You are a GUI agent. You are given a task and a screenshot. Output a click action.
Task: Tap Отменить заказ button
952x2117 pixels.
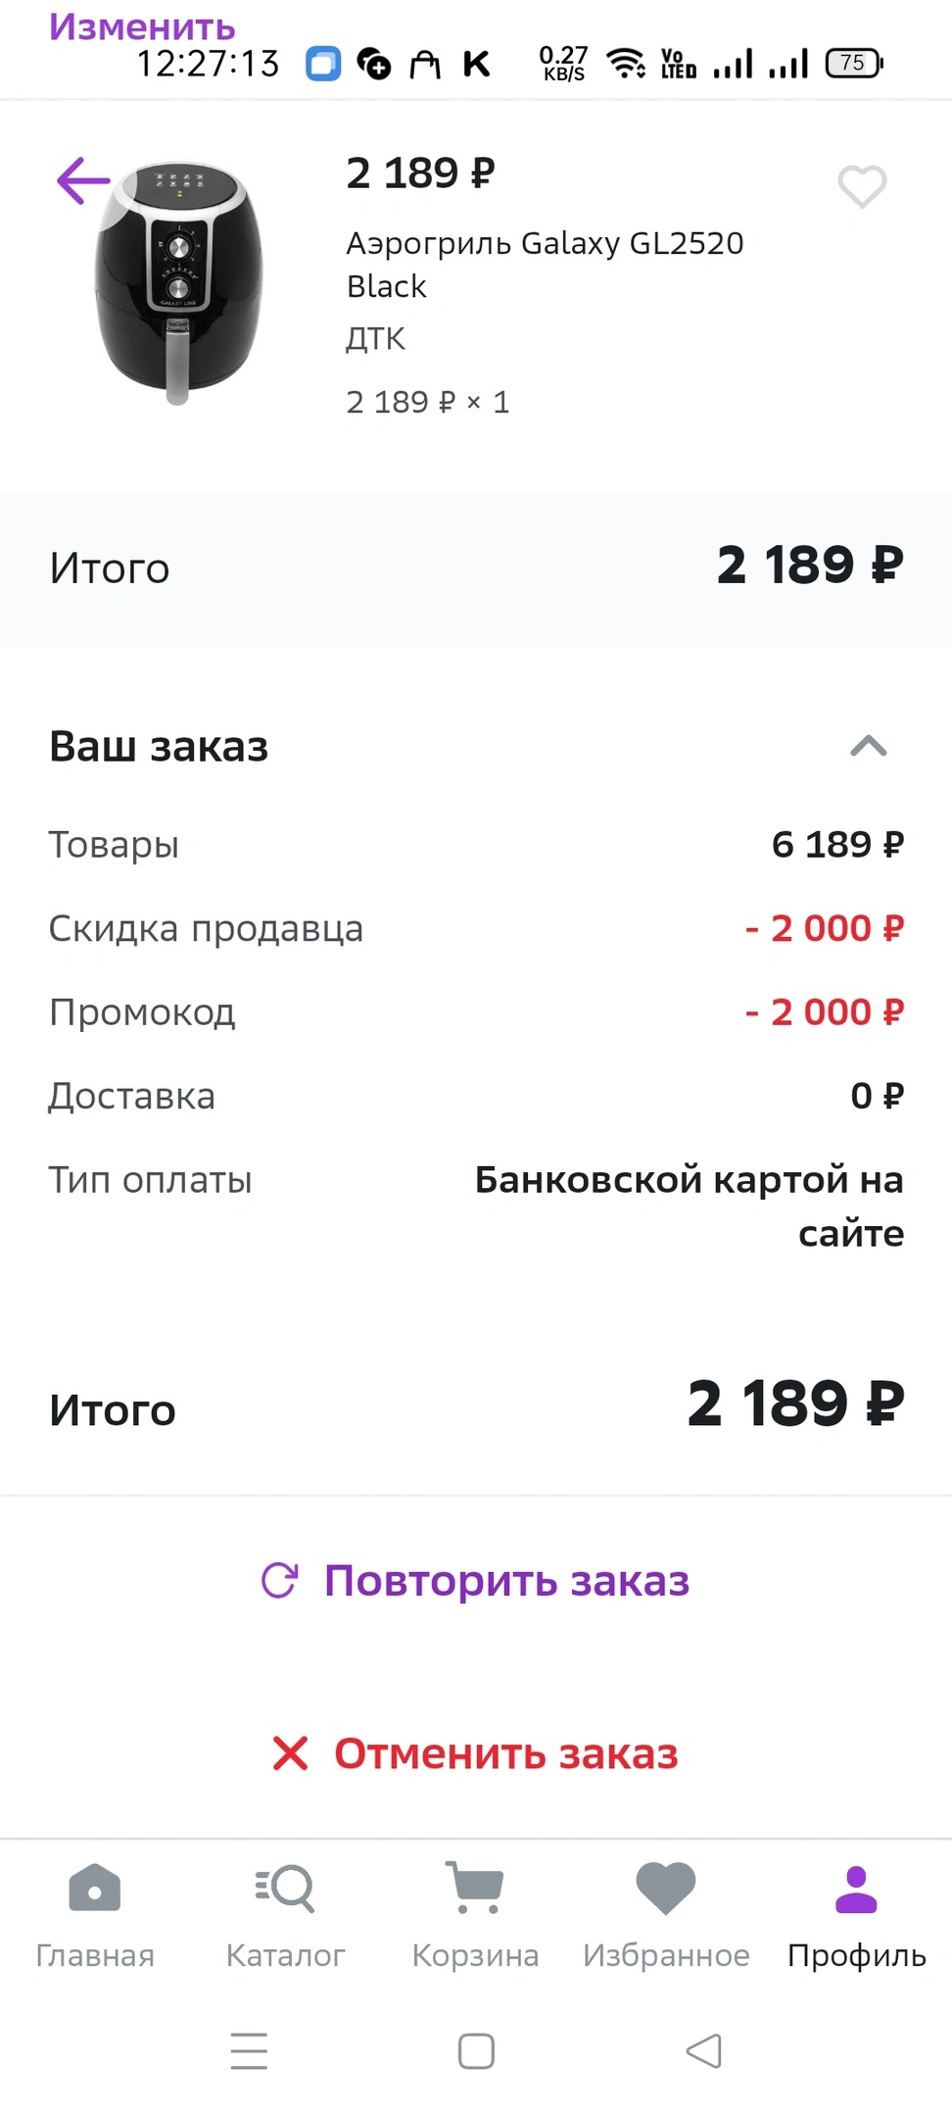click(476, 1753)
